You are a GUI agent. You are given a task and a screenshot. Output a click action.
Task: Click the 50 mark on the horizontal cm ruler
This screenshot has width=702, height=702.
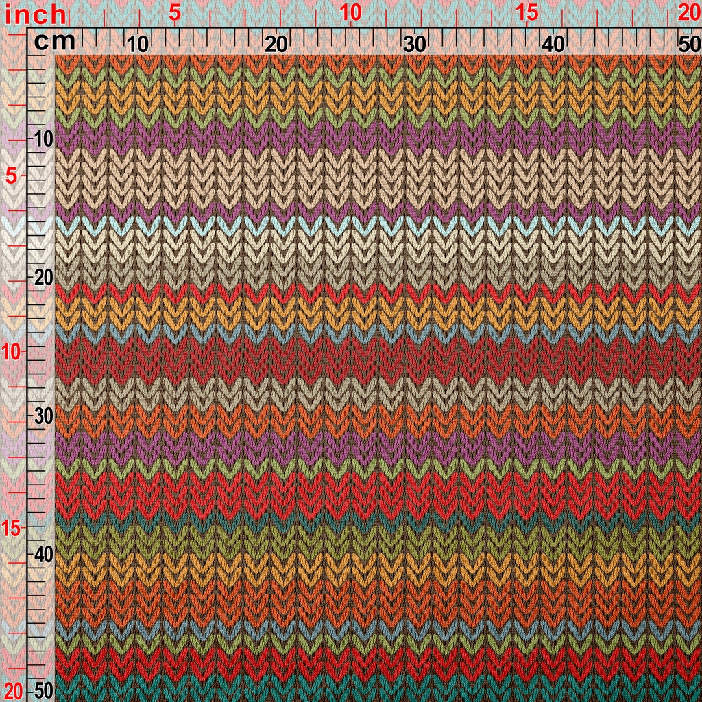(x=690, y=45)
